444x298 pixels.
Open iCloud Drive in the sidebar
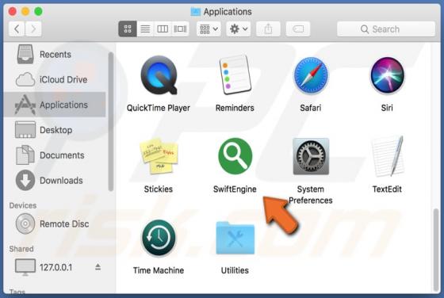pyautogui.click(x=55, y=79)
